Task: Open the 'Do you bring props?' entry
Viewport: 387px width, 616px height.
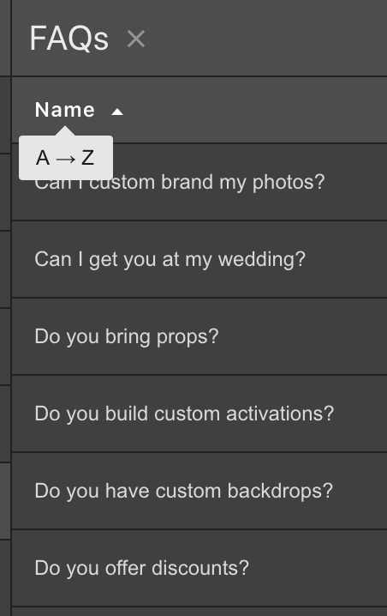Action: click(199, 336)
